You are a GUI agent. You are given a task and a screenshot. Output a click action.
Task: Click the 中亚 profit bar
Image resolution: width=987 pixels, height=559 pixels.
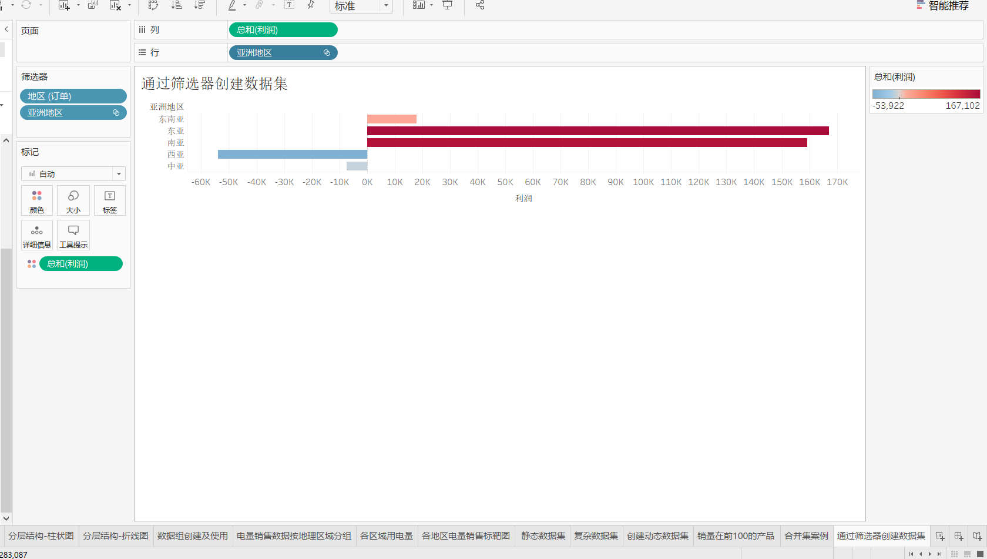click(x=357, y=166)
